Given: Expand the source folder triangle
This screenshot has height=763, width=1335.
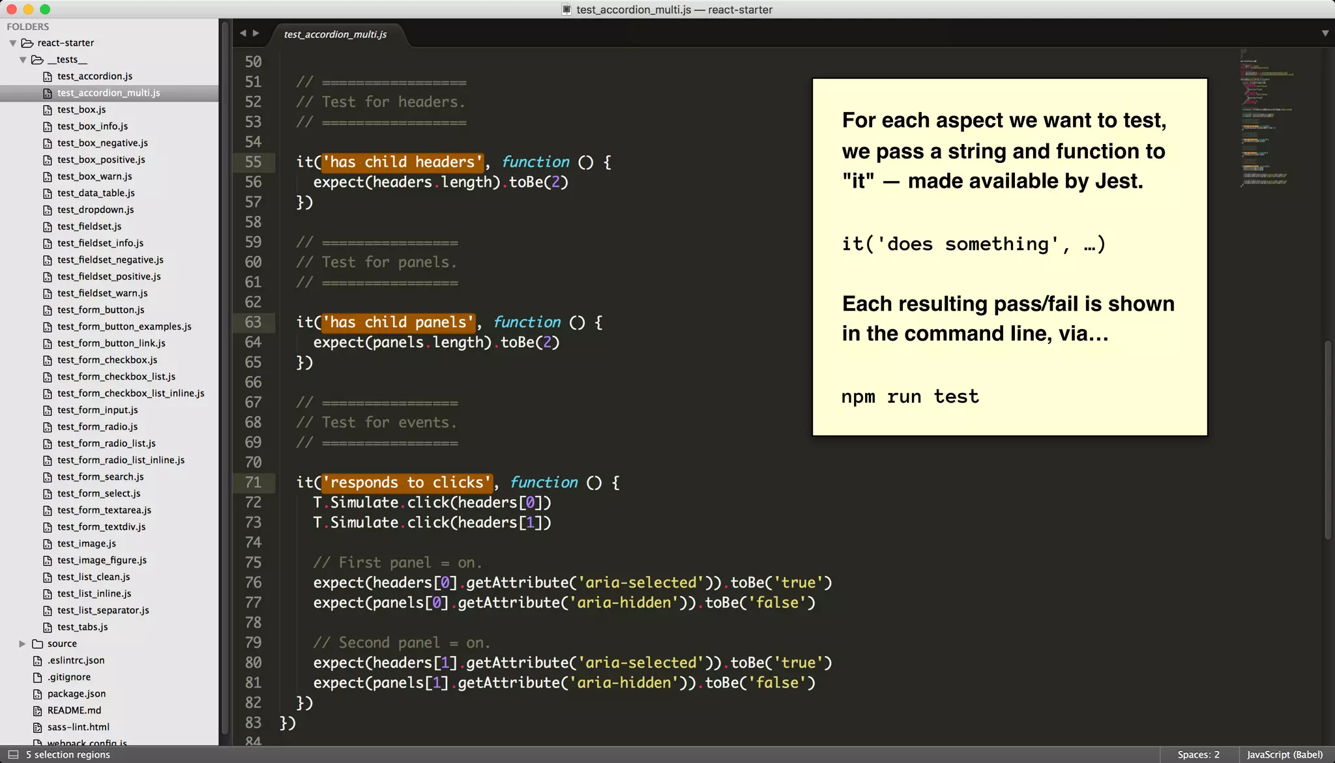Looking at the screenshot, I should coord(22,644).
